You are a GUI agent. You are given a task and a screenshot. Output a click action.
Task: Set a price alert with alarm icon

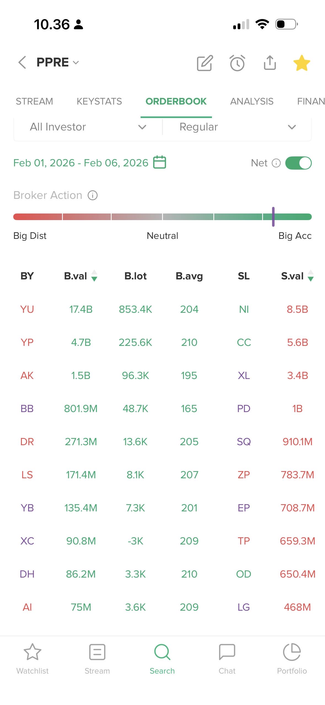pyautogui.click(x=237, y=63)
